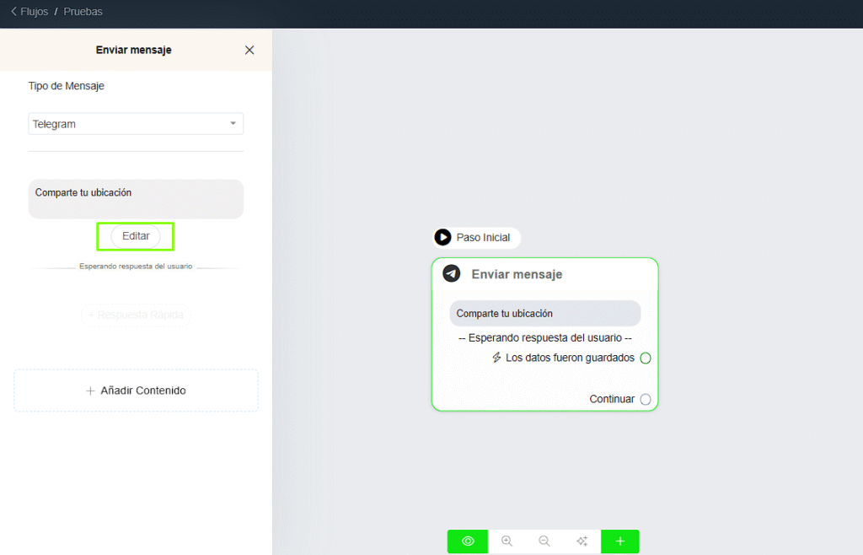This screenshot has width=863, height=555.
Task: Zoom out on the flow canvas
Action: coord(544,542)
